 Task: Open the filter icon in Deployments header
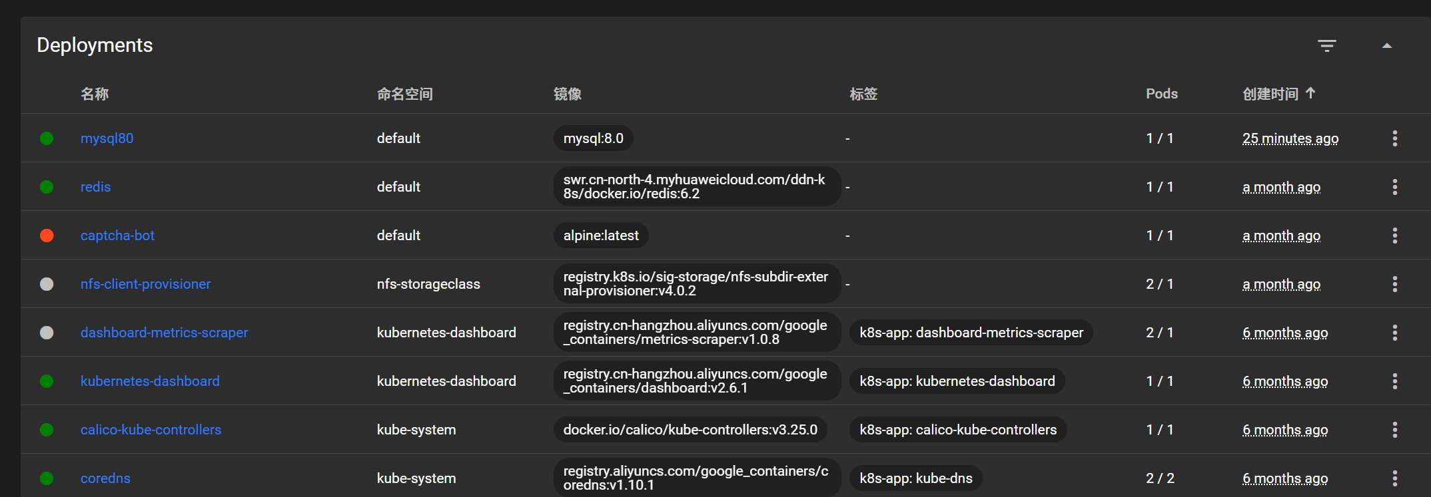pyautogui.click(x=1326, y=46)
